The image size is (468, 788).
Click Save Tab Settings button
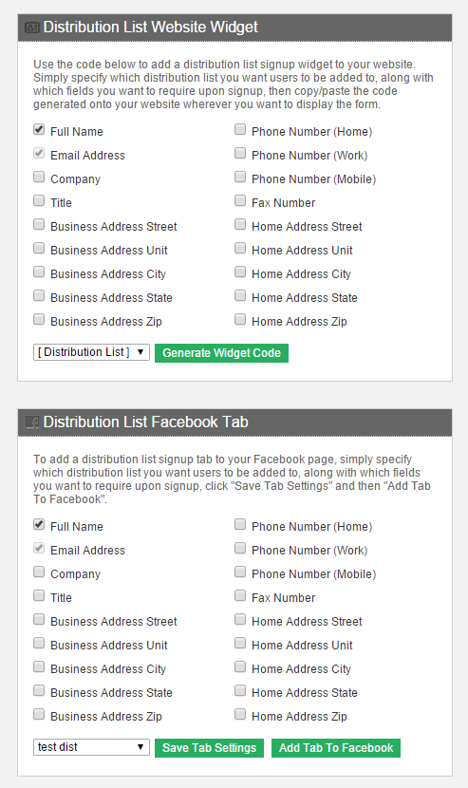click(210, 748)
